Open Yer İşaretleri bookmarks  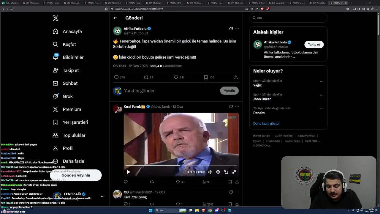(70, 122)
